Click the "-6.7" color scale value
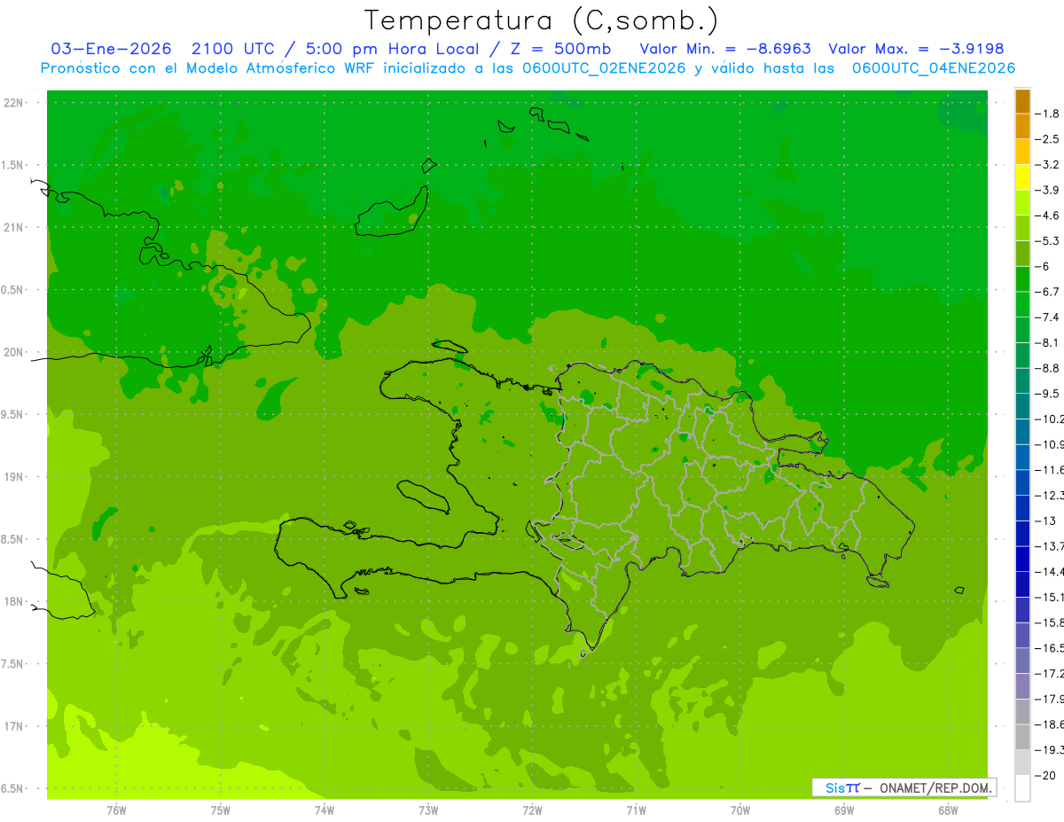1064x822 pixels. 1047,292
